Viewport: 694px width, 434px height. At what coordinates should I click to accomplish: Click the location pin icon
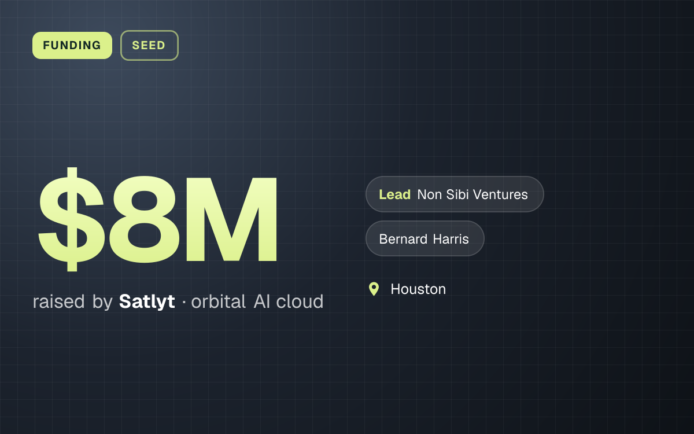374,289
